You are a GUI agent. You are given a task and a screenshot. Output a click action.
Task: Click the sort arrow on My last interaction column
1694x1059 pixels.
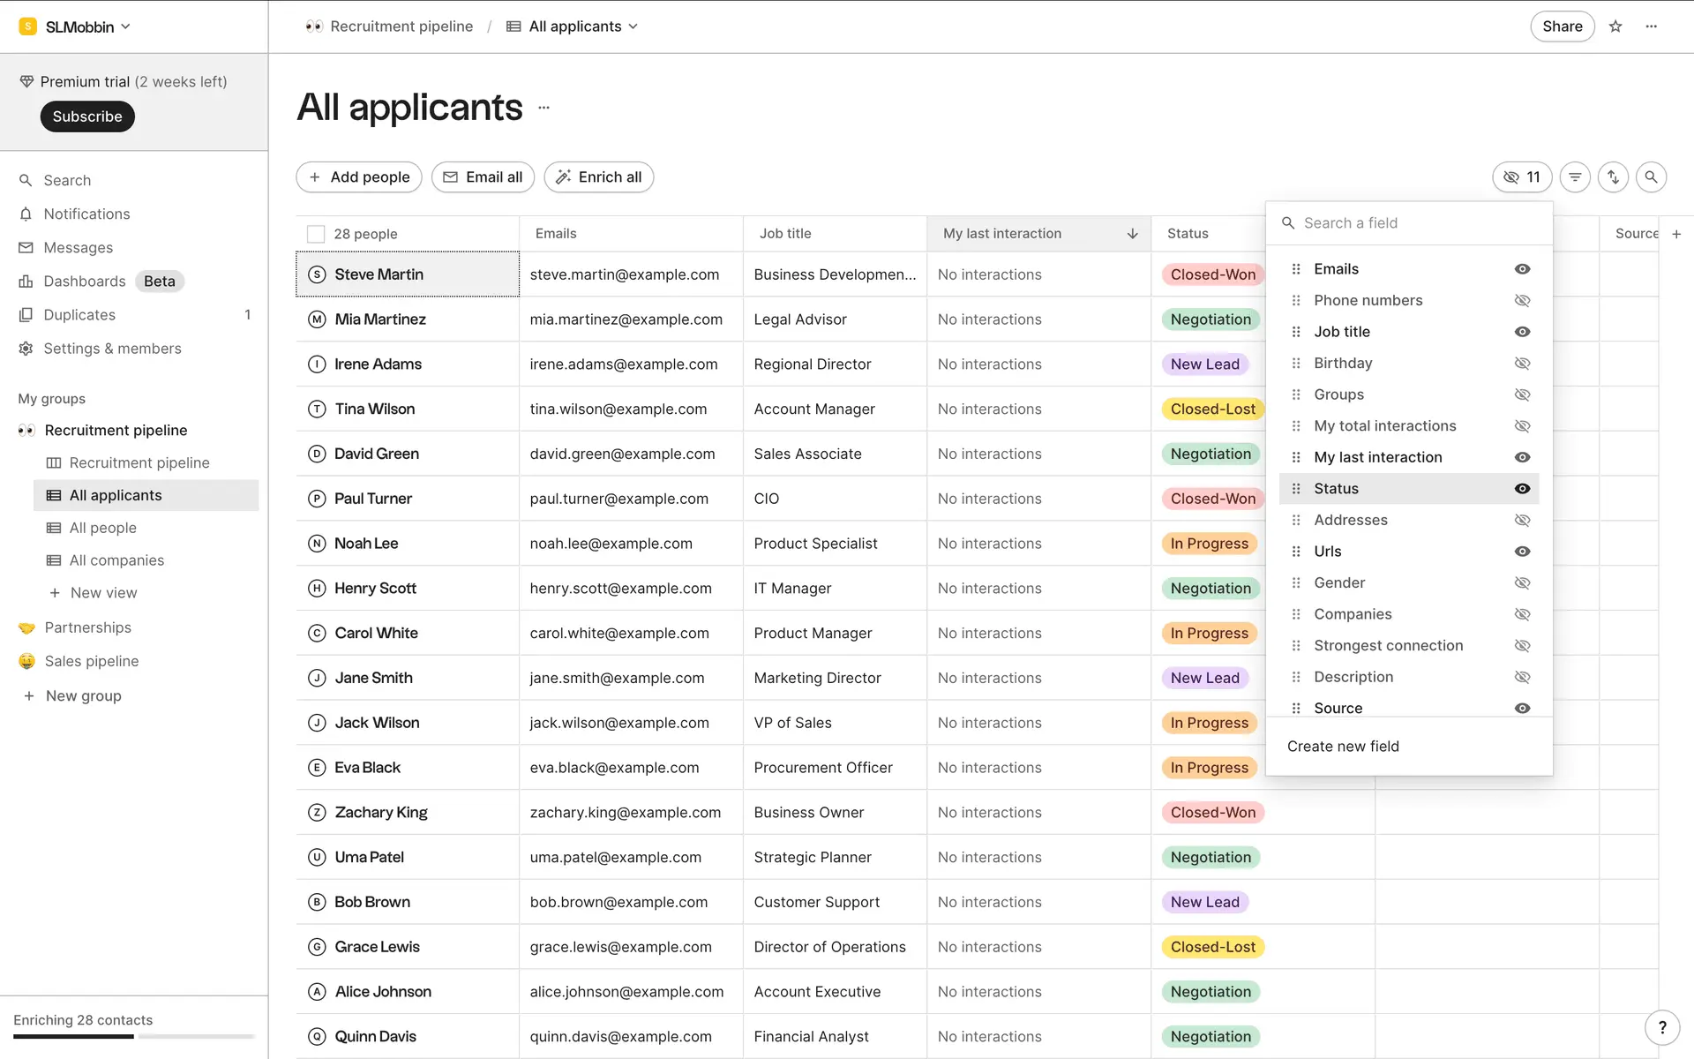pyautogui.click(x=1132, y=234)
